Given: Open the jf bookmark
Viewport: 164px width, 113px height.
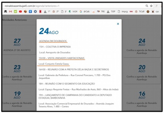Looking at the screenshot, I should 64,12.
